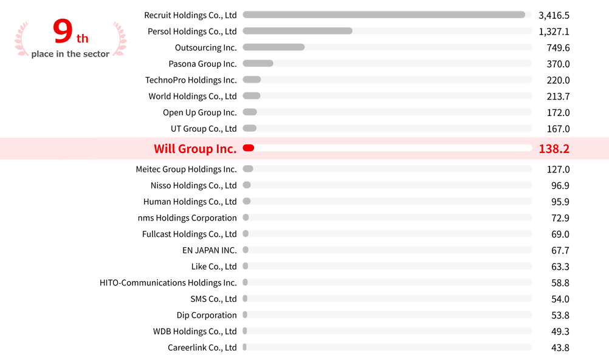The height and width of the screenshot is (362, 609).
Task: Select the value 63.3
Action: (560, 267)
